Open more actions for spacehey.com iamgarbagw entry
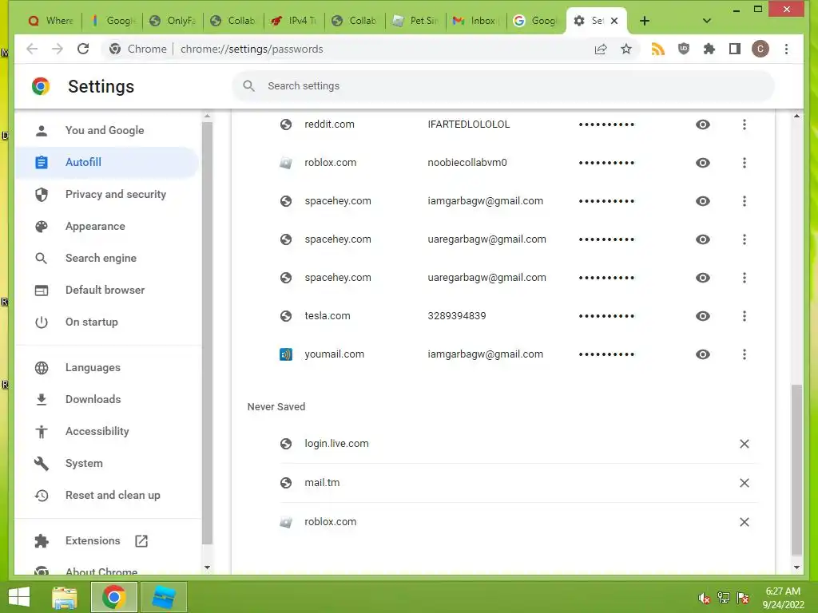This screenshot has height=613, width=818. pos(745,201)
